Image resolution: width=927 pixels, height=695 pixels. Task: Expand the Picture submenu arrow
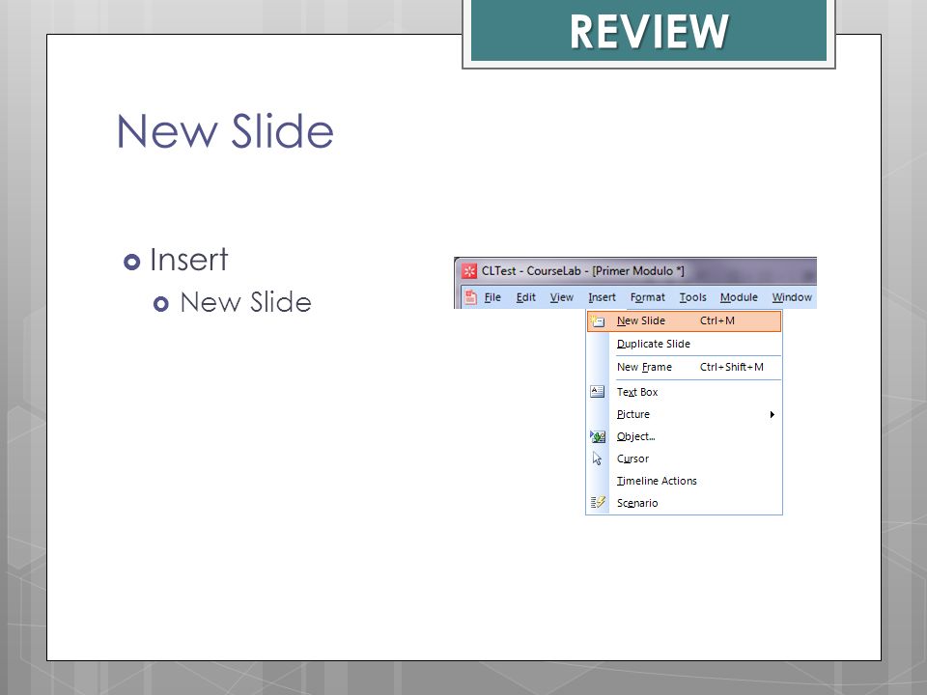click(772, 414)
